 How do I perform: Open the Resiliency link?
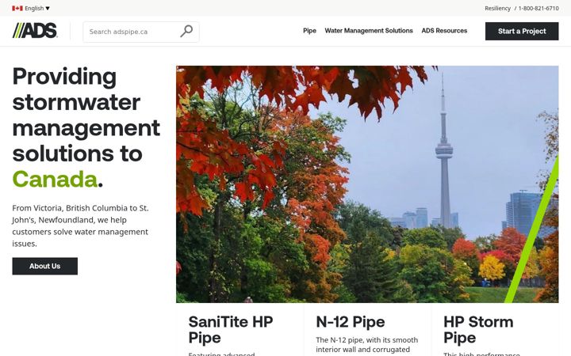pyautogui.click(x=497, y=8)
